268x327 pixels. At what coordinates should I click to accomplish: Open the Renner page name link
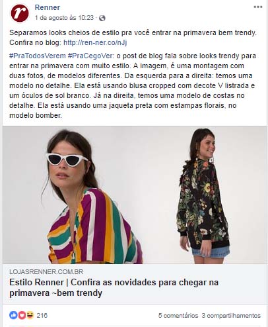pyautogui.click(x=48, y=7)
